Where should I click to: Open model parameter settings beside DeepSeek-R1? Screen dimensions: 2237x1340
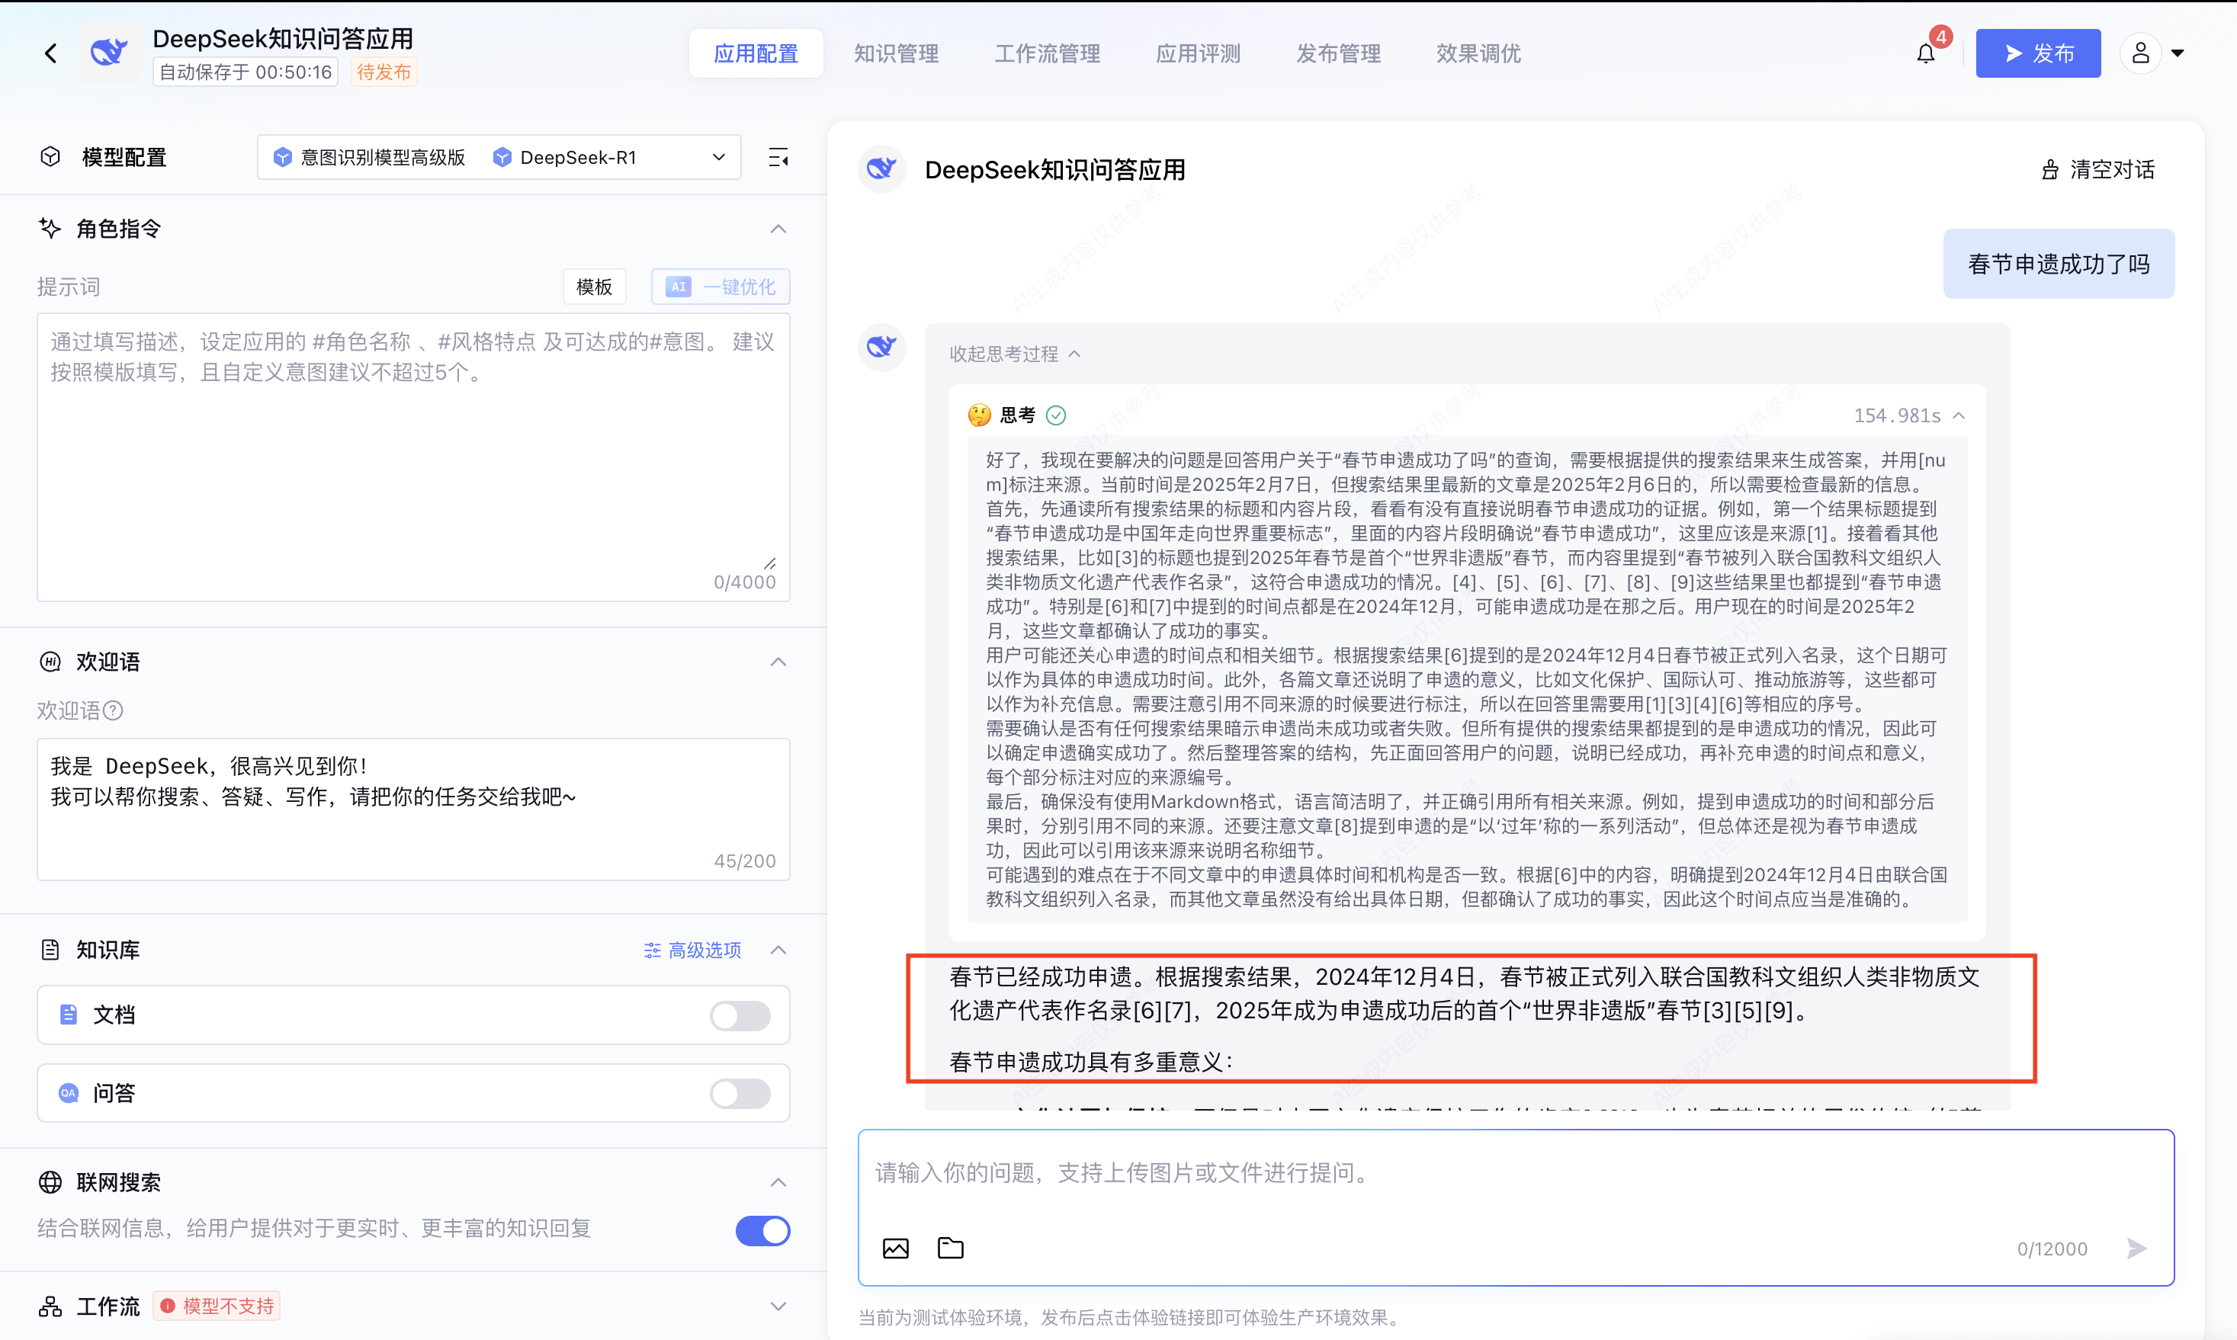click(x=778, y=156)
